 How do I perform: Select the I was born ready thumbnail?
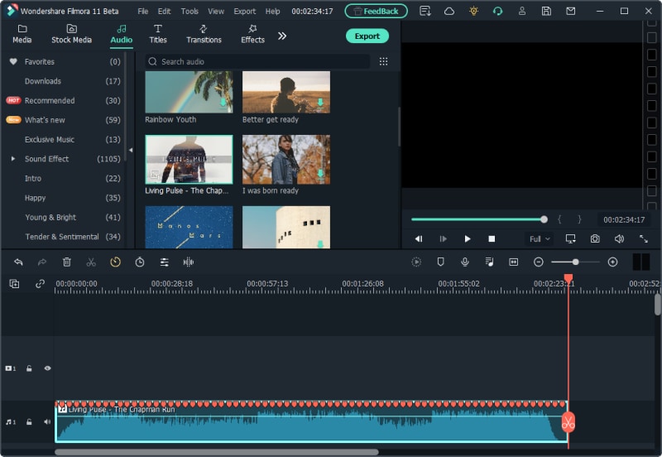point(286,160)
